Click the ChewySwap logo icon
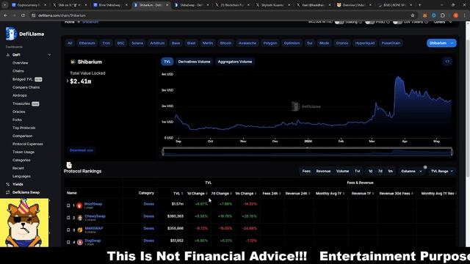Viewport: 470px width, 264px height. click(80, 218)
